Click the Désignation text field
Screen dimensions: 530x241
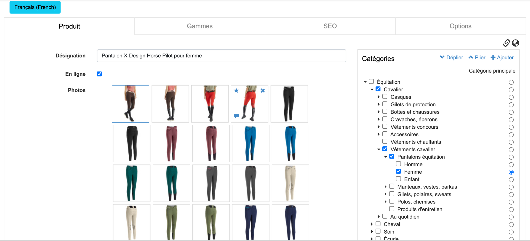[x=221, y=56]
